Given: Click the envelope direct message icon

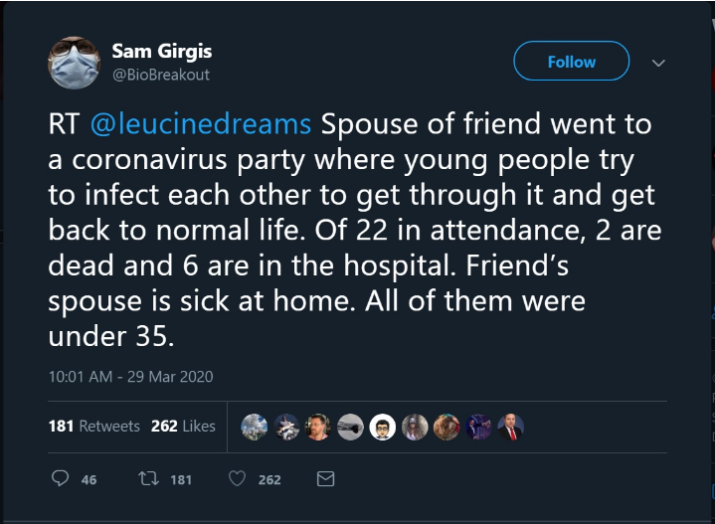Looking at the screenshot, I should pyautogui.click(x=324, y=479).
